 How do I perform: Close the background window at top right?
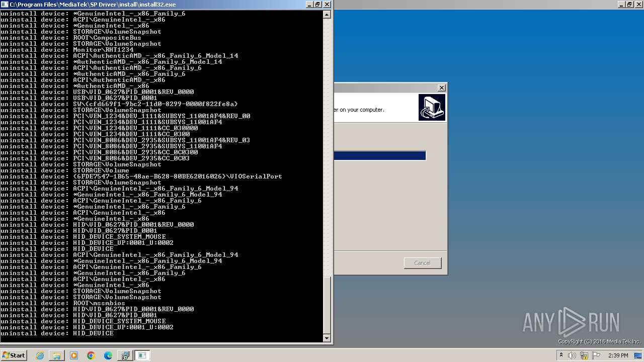pyautogui.click(x=639, y=4)
